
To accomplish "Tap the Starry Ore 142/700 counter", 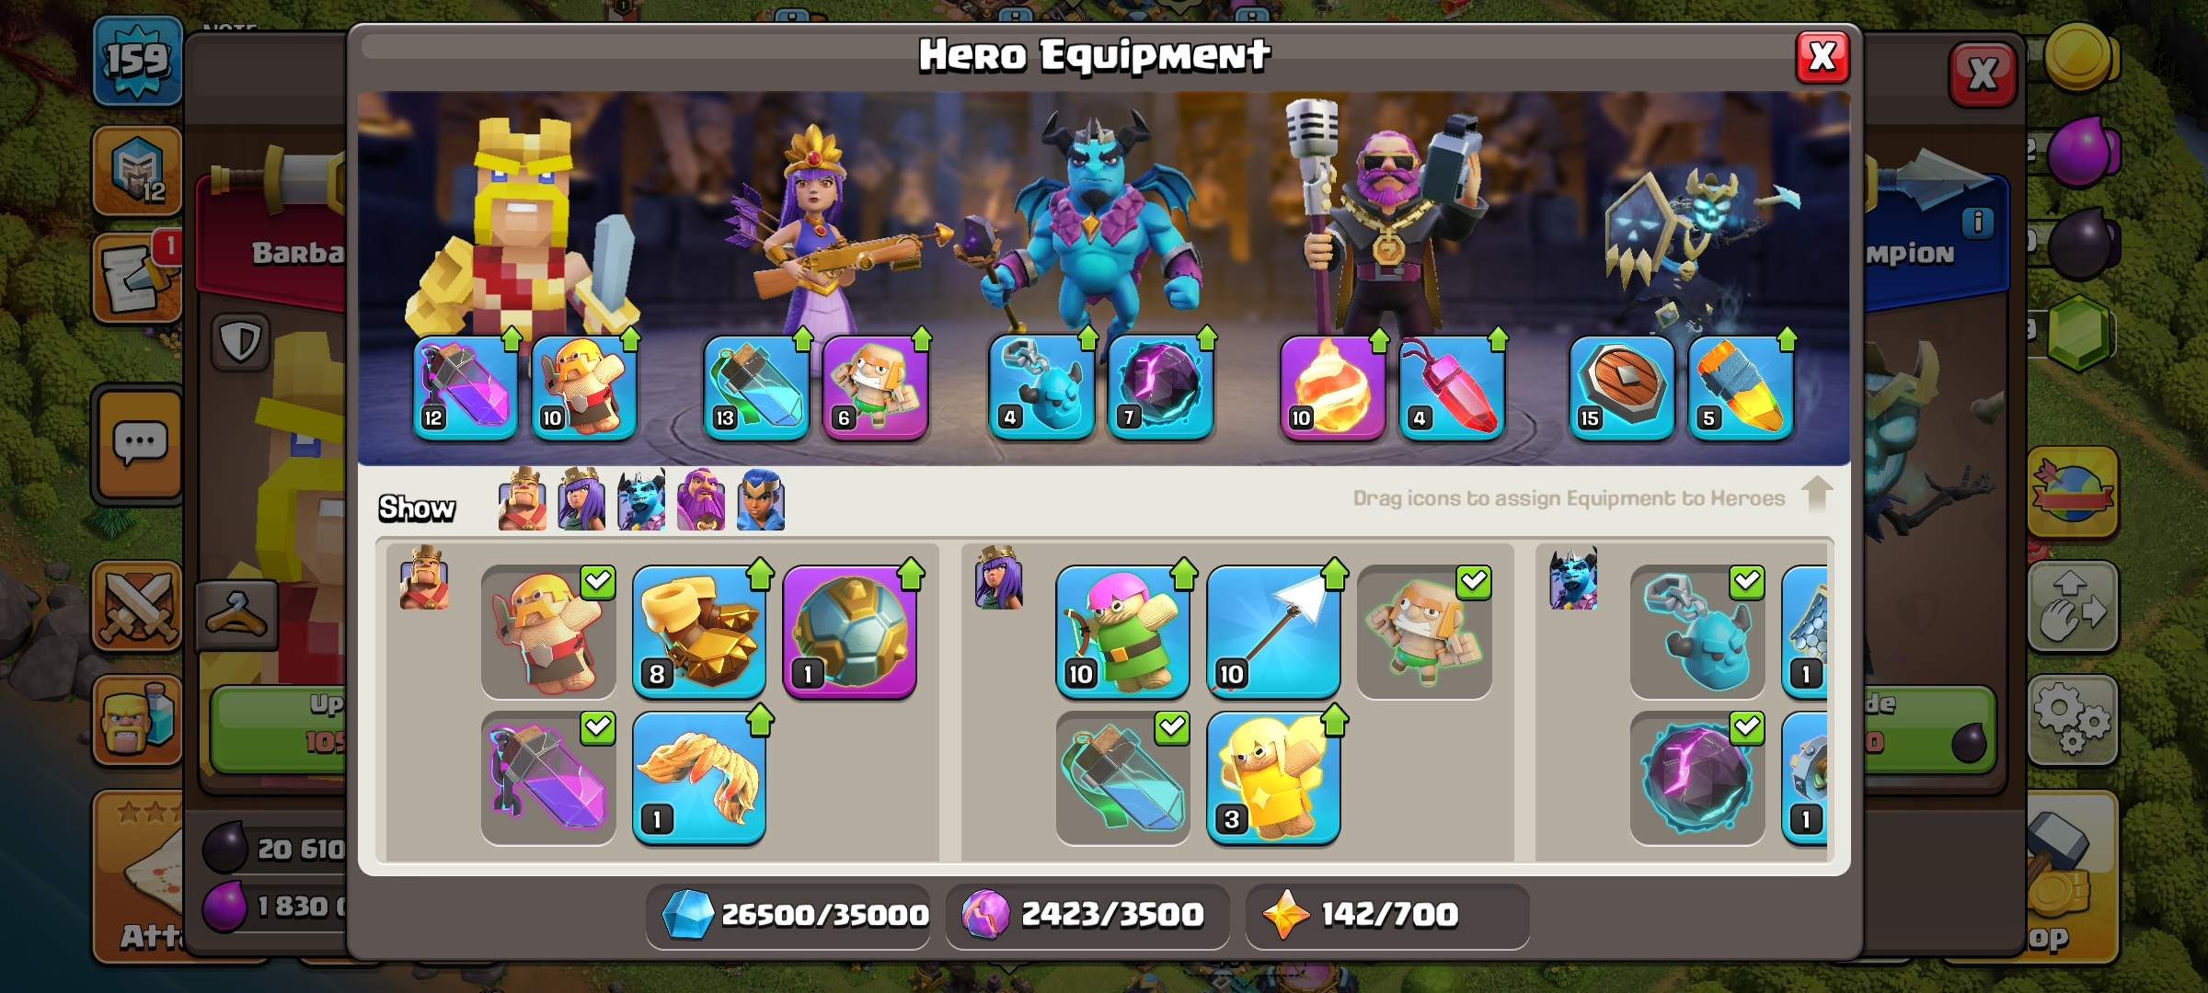I will coord(1387,915).
